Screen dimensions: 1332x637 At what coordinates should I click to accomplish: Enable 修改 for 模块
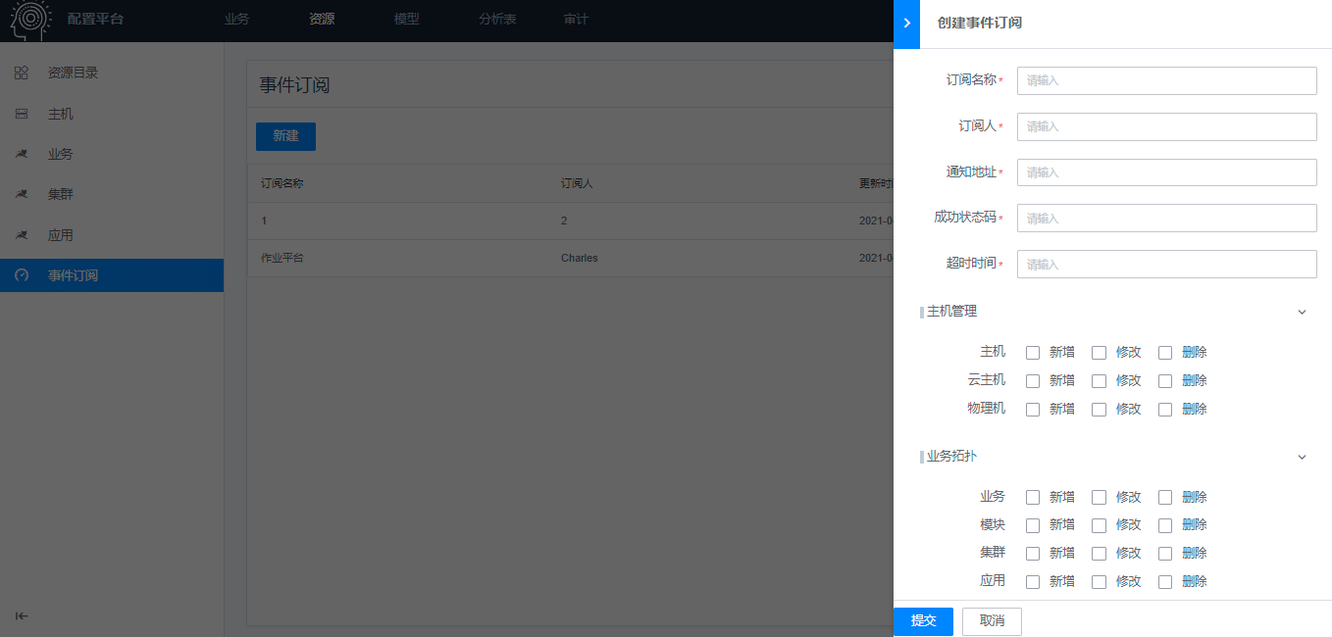(1099, 525)
